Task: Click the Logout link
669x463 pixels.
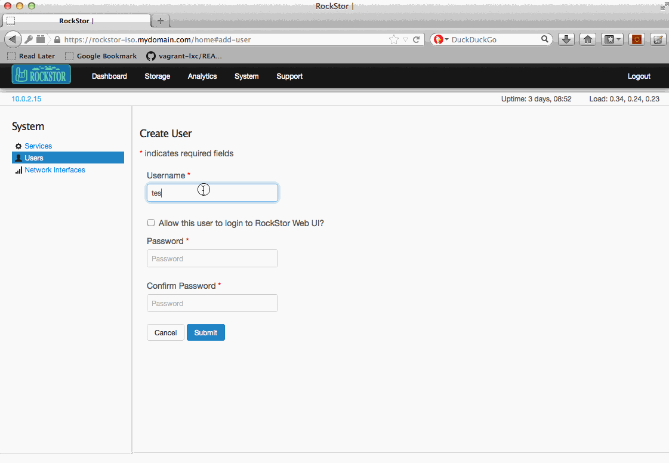Action: tap(639, 76)
